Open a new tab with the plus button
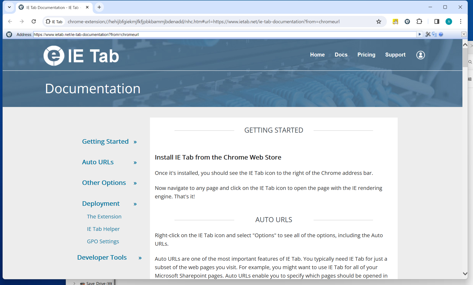The height and width of the screenshot is (285, 473). click(x=99, y=7)
